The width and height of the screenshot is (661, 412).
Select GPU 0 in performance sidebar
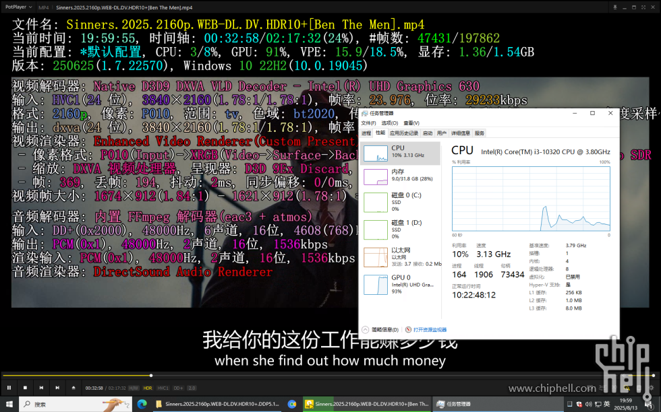[401, 284]
